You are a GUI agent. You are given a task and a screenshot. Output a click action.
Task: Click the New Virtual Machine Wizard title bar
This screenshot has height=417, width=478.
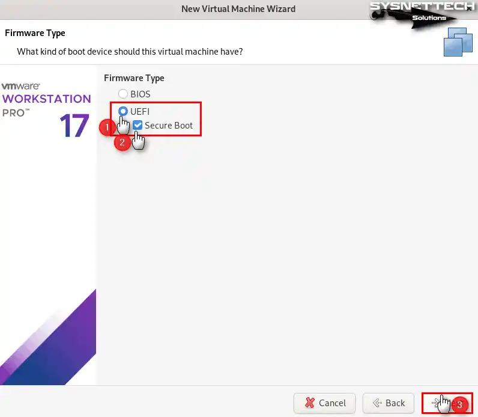(x=238, y=9)
